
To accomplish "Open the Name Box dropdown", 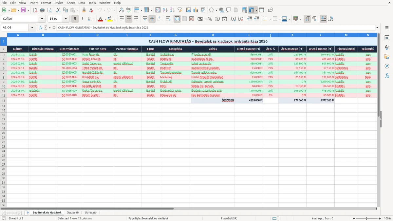I will pos(32,28).
